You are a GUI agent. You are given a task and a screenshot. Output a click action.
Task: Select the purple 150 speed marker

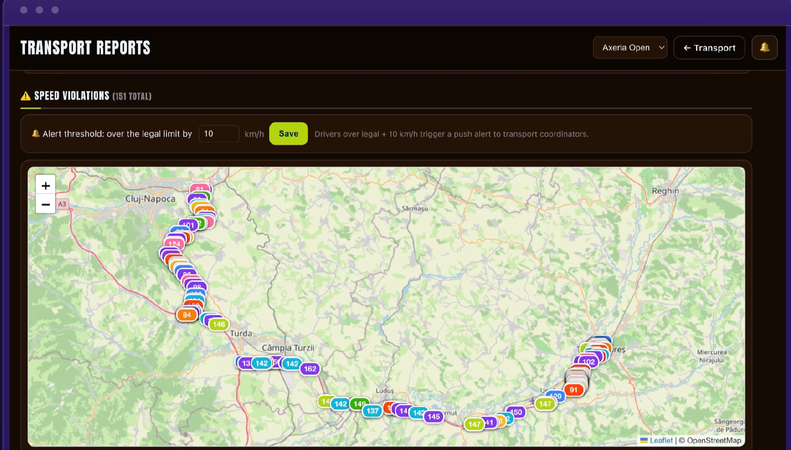tap(516, 412)
